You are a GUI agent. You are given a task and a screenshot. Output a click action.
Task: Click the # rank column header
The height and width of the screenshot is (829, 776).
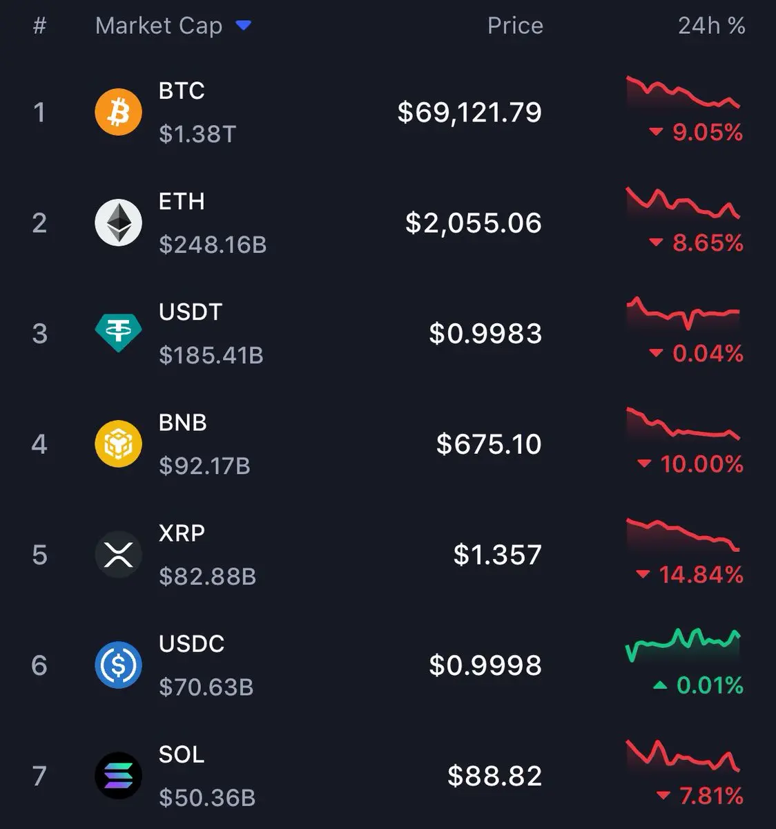(39, 26)
